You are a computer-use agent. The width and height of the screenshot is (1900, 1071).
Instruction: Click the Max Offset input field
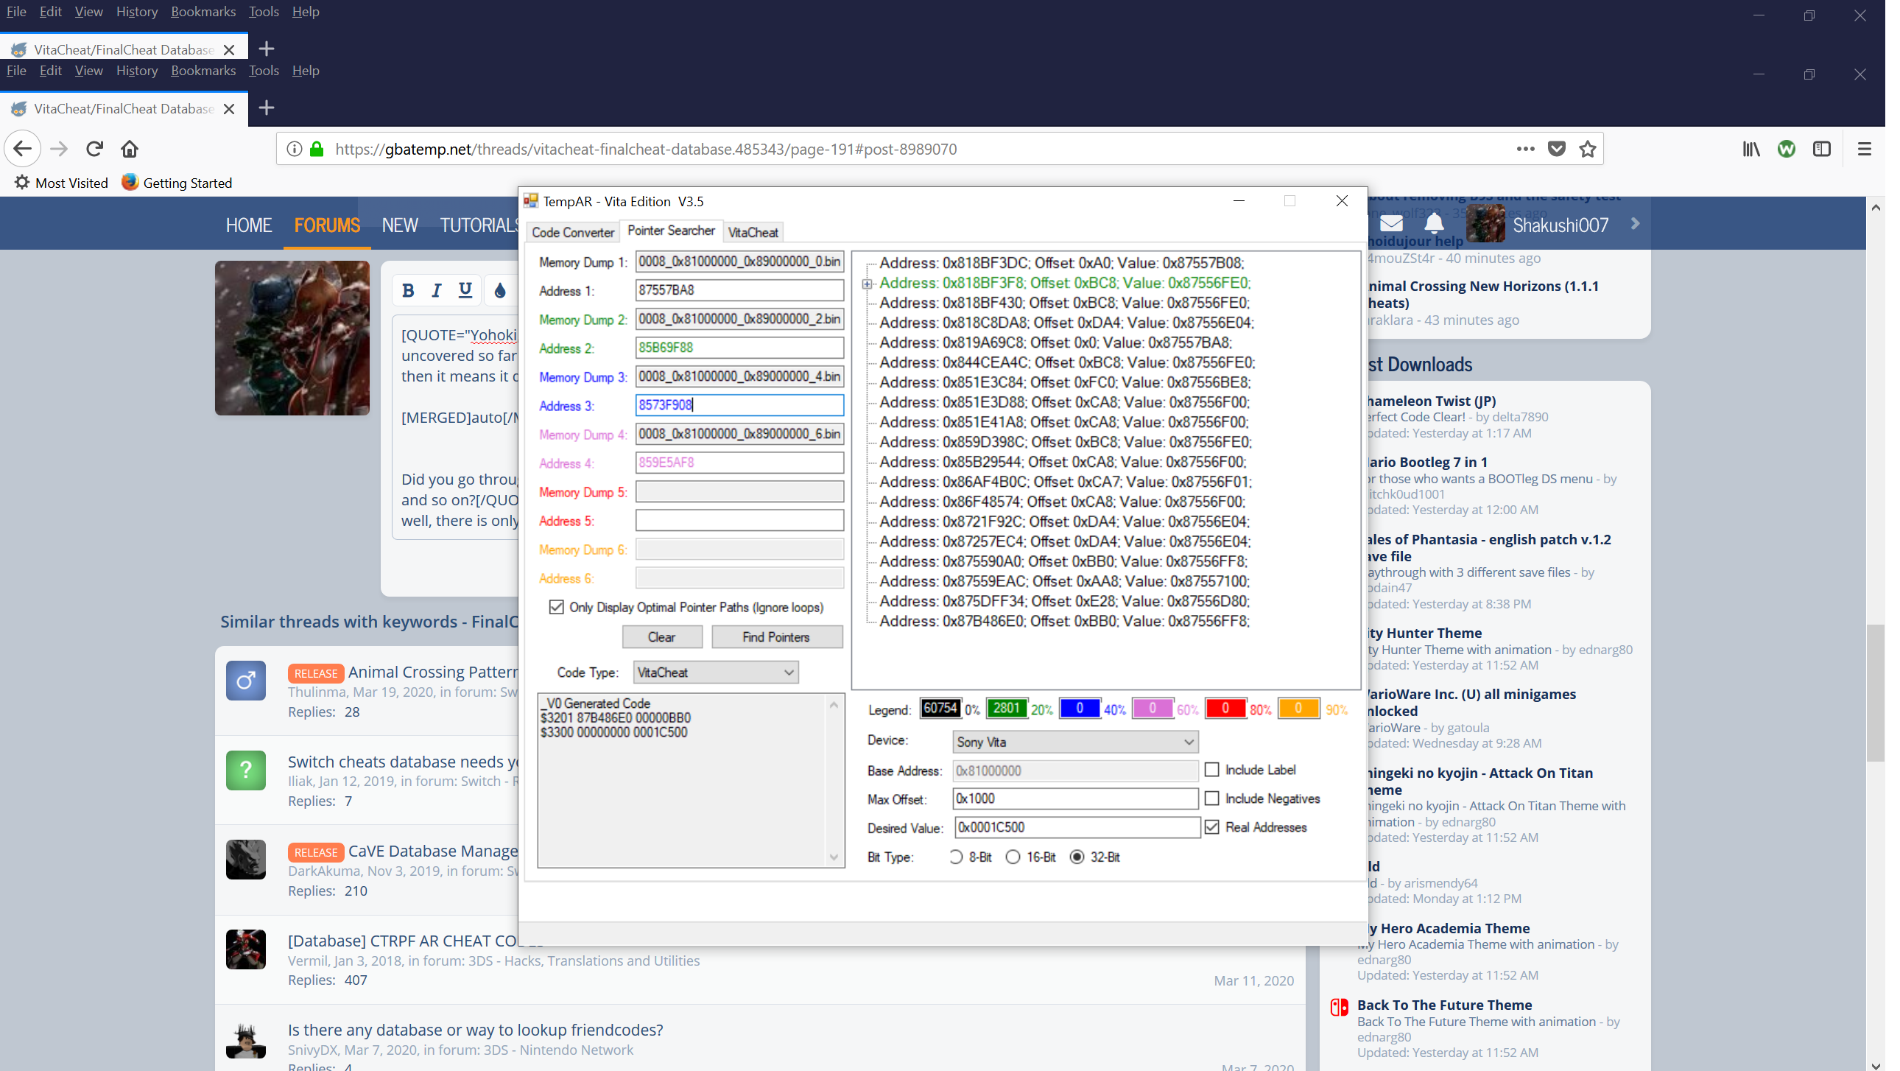[1074, 798]
